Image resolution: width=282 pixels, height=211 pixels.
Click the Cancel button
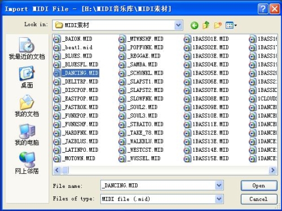(x=259, y=199)
